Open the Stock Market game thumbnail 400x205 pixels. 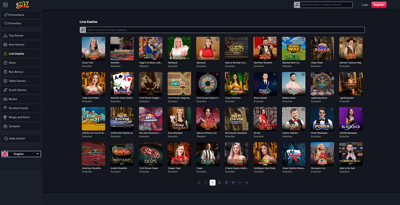tap(265, 84)
